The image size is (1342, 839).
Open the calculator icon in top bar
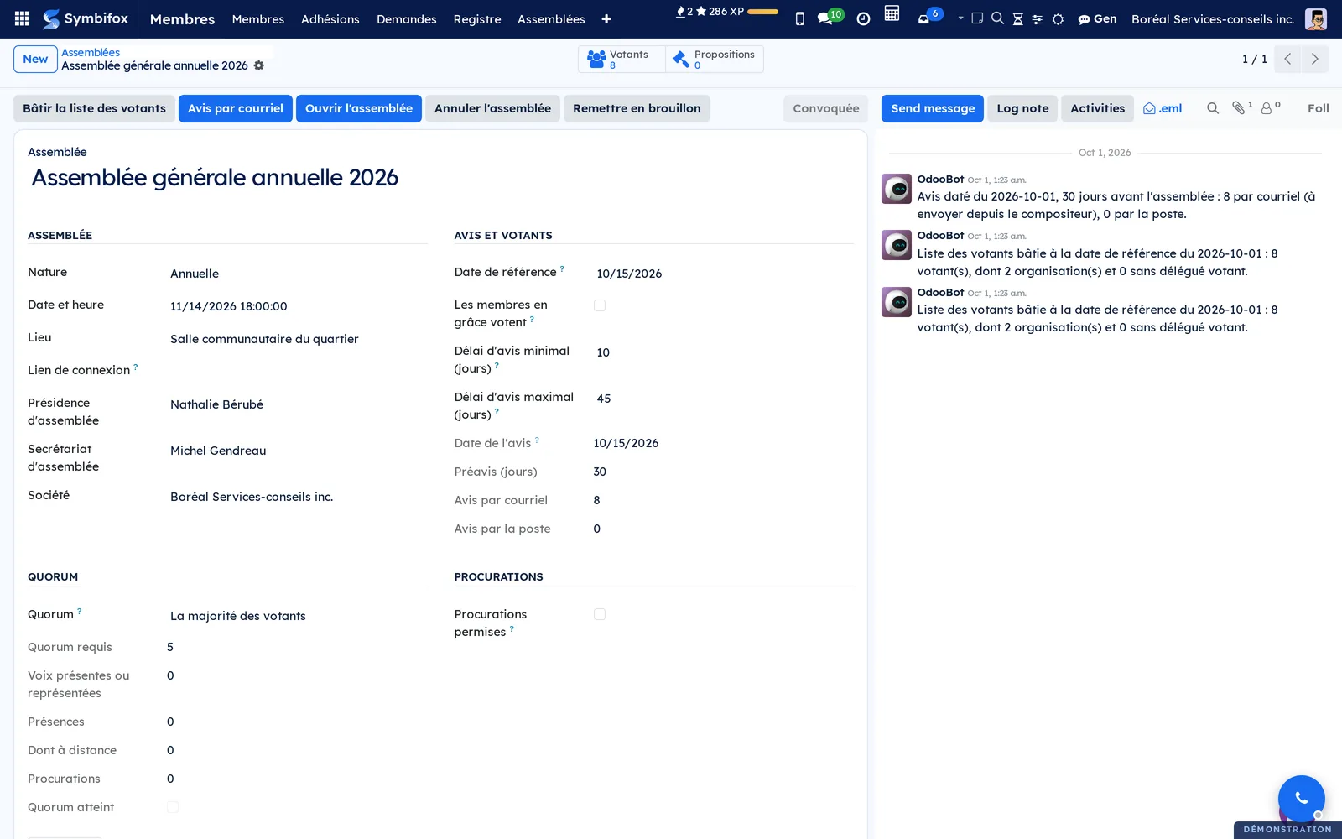pos(892,13)
